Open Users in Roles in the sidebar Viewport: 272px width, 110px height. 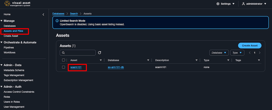pyautogui.click(x=12, y=102)
